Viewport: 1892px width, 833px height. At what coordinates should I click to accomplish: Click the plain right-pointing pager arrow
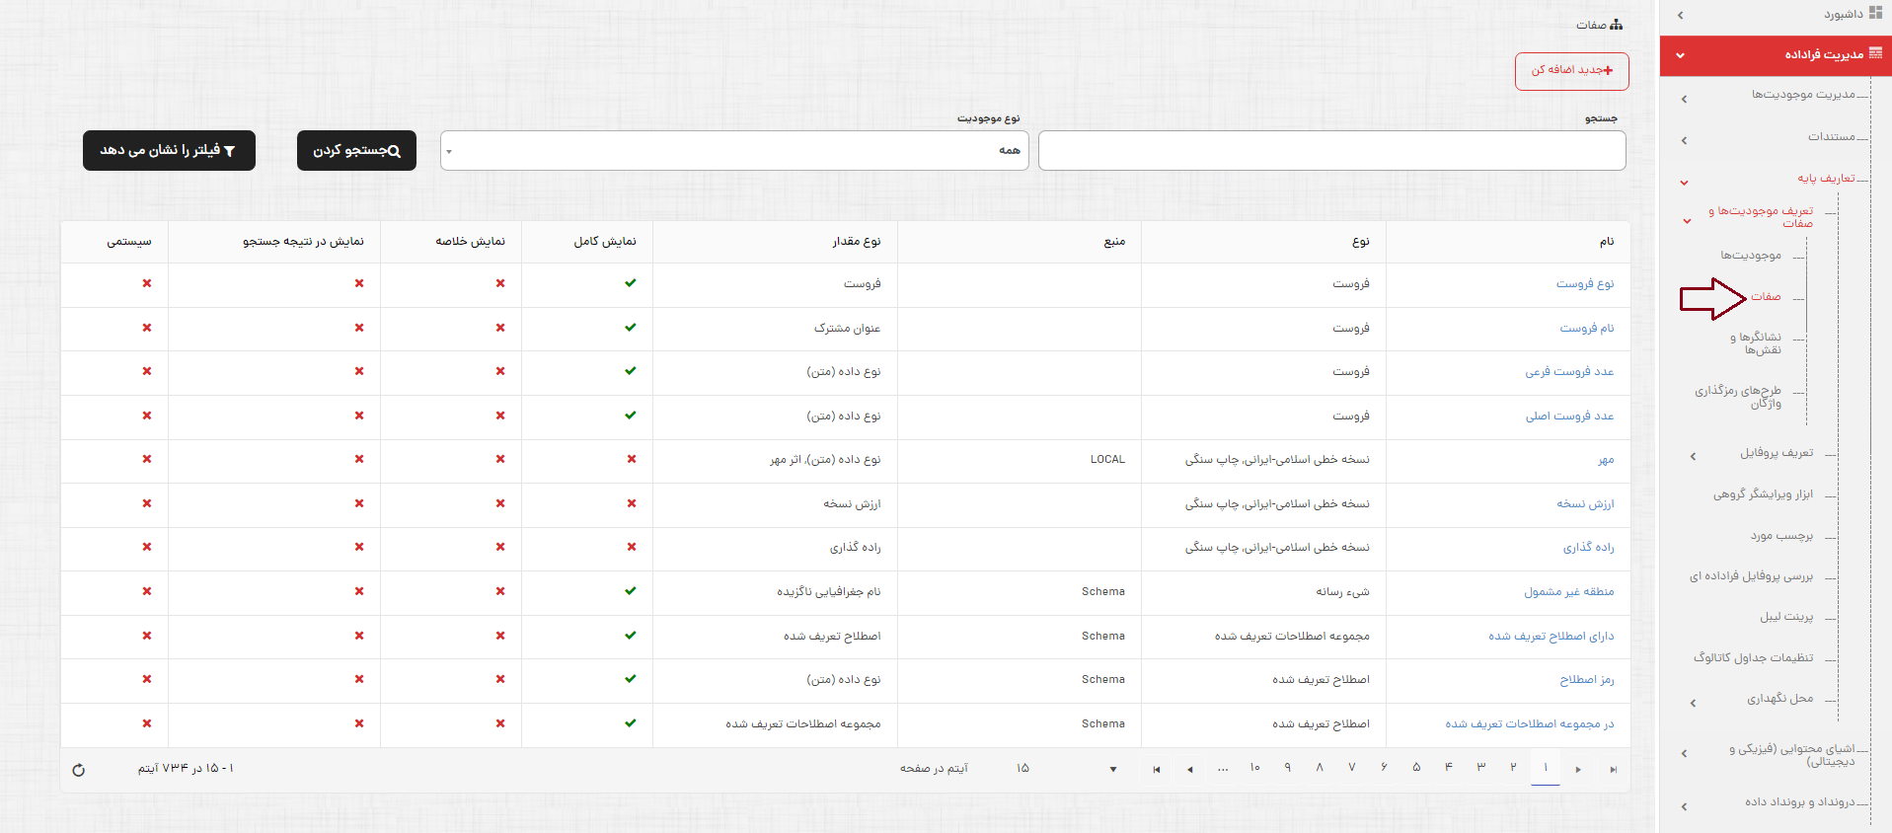coord(1578,769)
